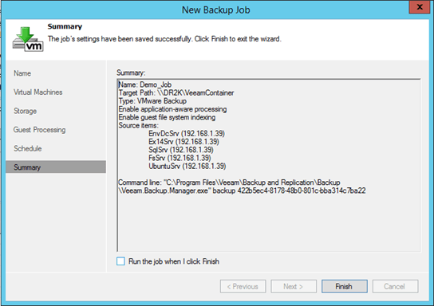The height and width of the screenshot is (306, 434).
Task: Click the Veeam.Backup.Manager.exe backup GUID line
Action: (x=242, y=190)
